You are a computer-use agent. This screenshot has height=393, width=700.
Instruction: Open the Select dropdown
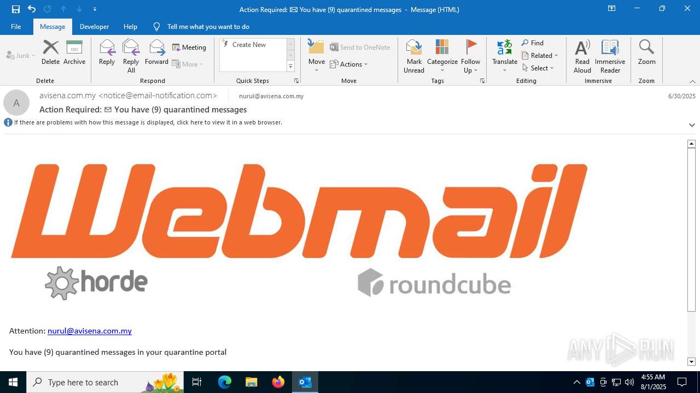538,68
